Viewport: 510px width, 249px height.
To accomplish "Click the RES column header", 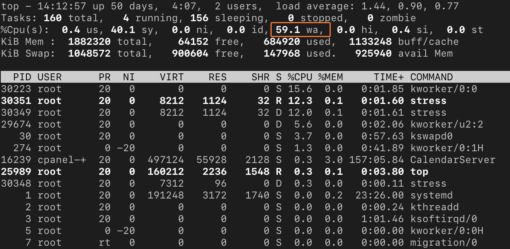I will (x=218, y=77).
